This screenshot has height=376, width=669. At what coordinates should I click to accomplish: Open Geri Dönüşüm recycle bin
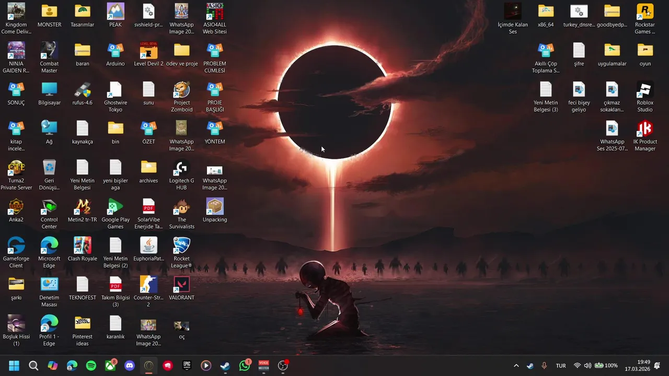point(49,175)
